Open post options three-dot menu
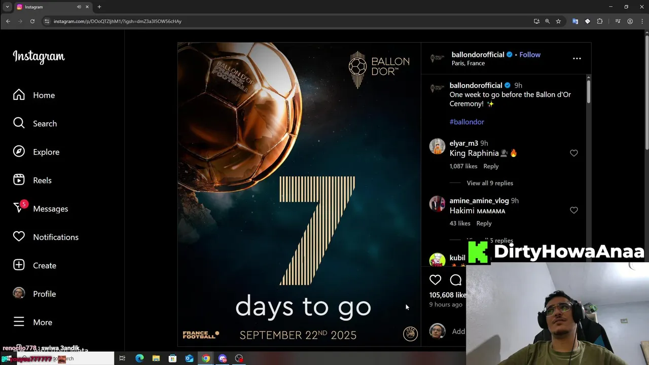Viewport: 649px width, 365px height. [576, 58]
